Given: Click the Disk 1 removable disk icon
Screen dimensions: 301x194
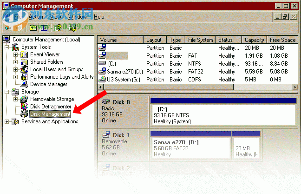Looking at the screenshot, I should (106, 134).
